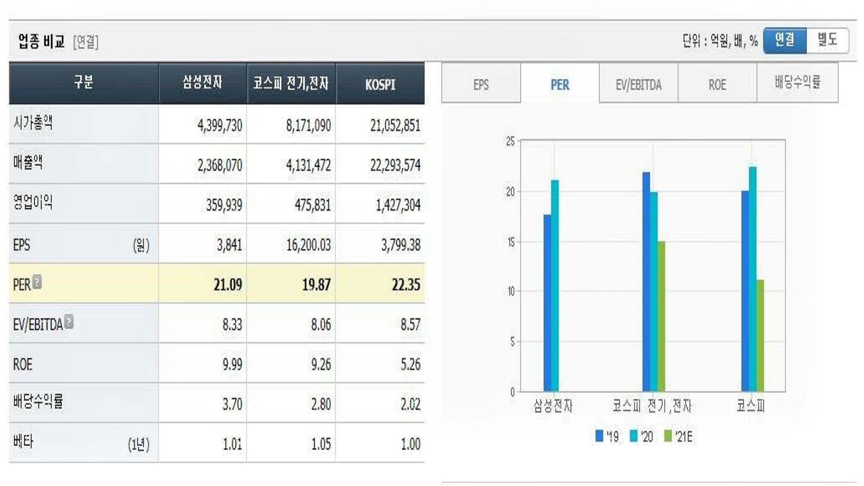Open the ROE chart tab
This screenshot has height=486, width=864.
[717, 84]
